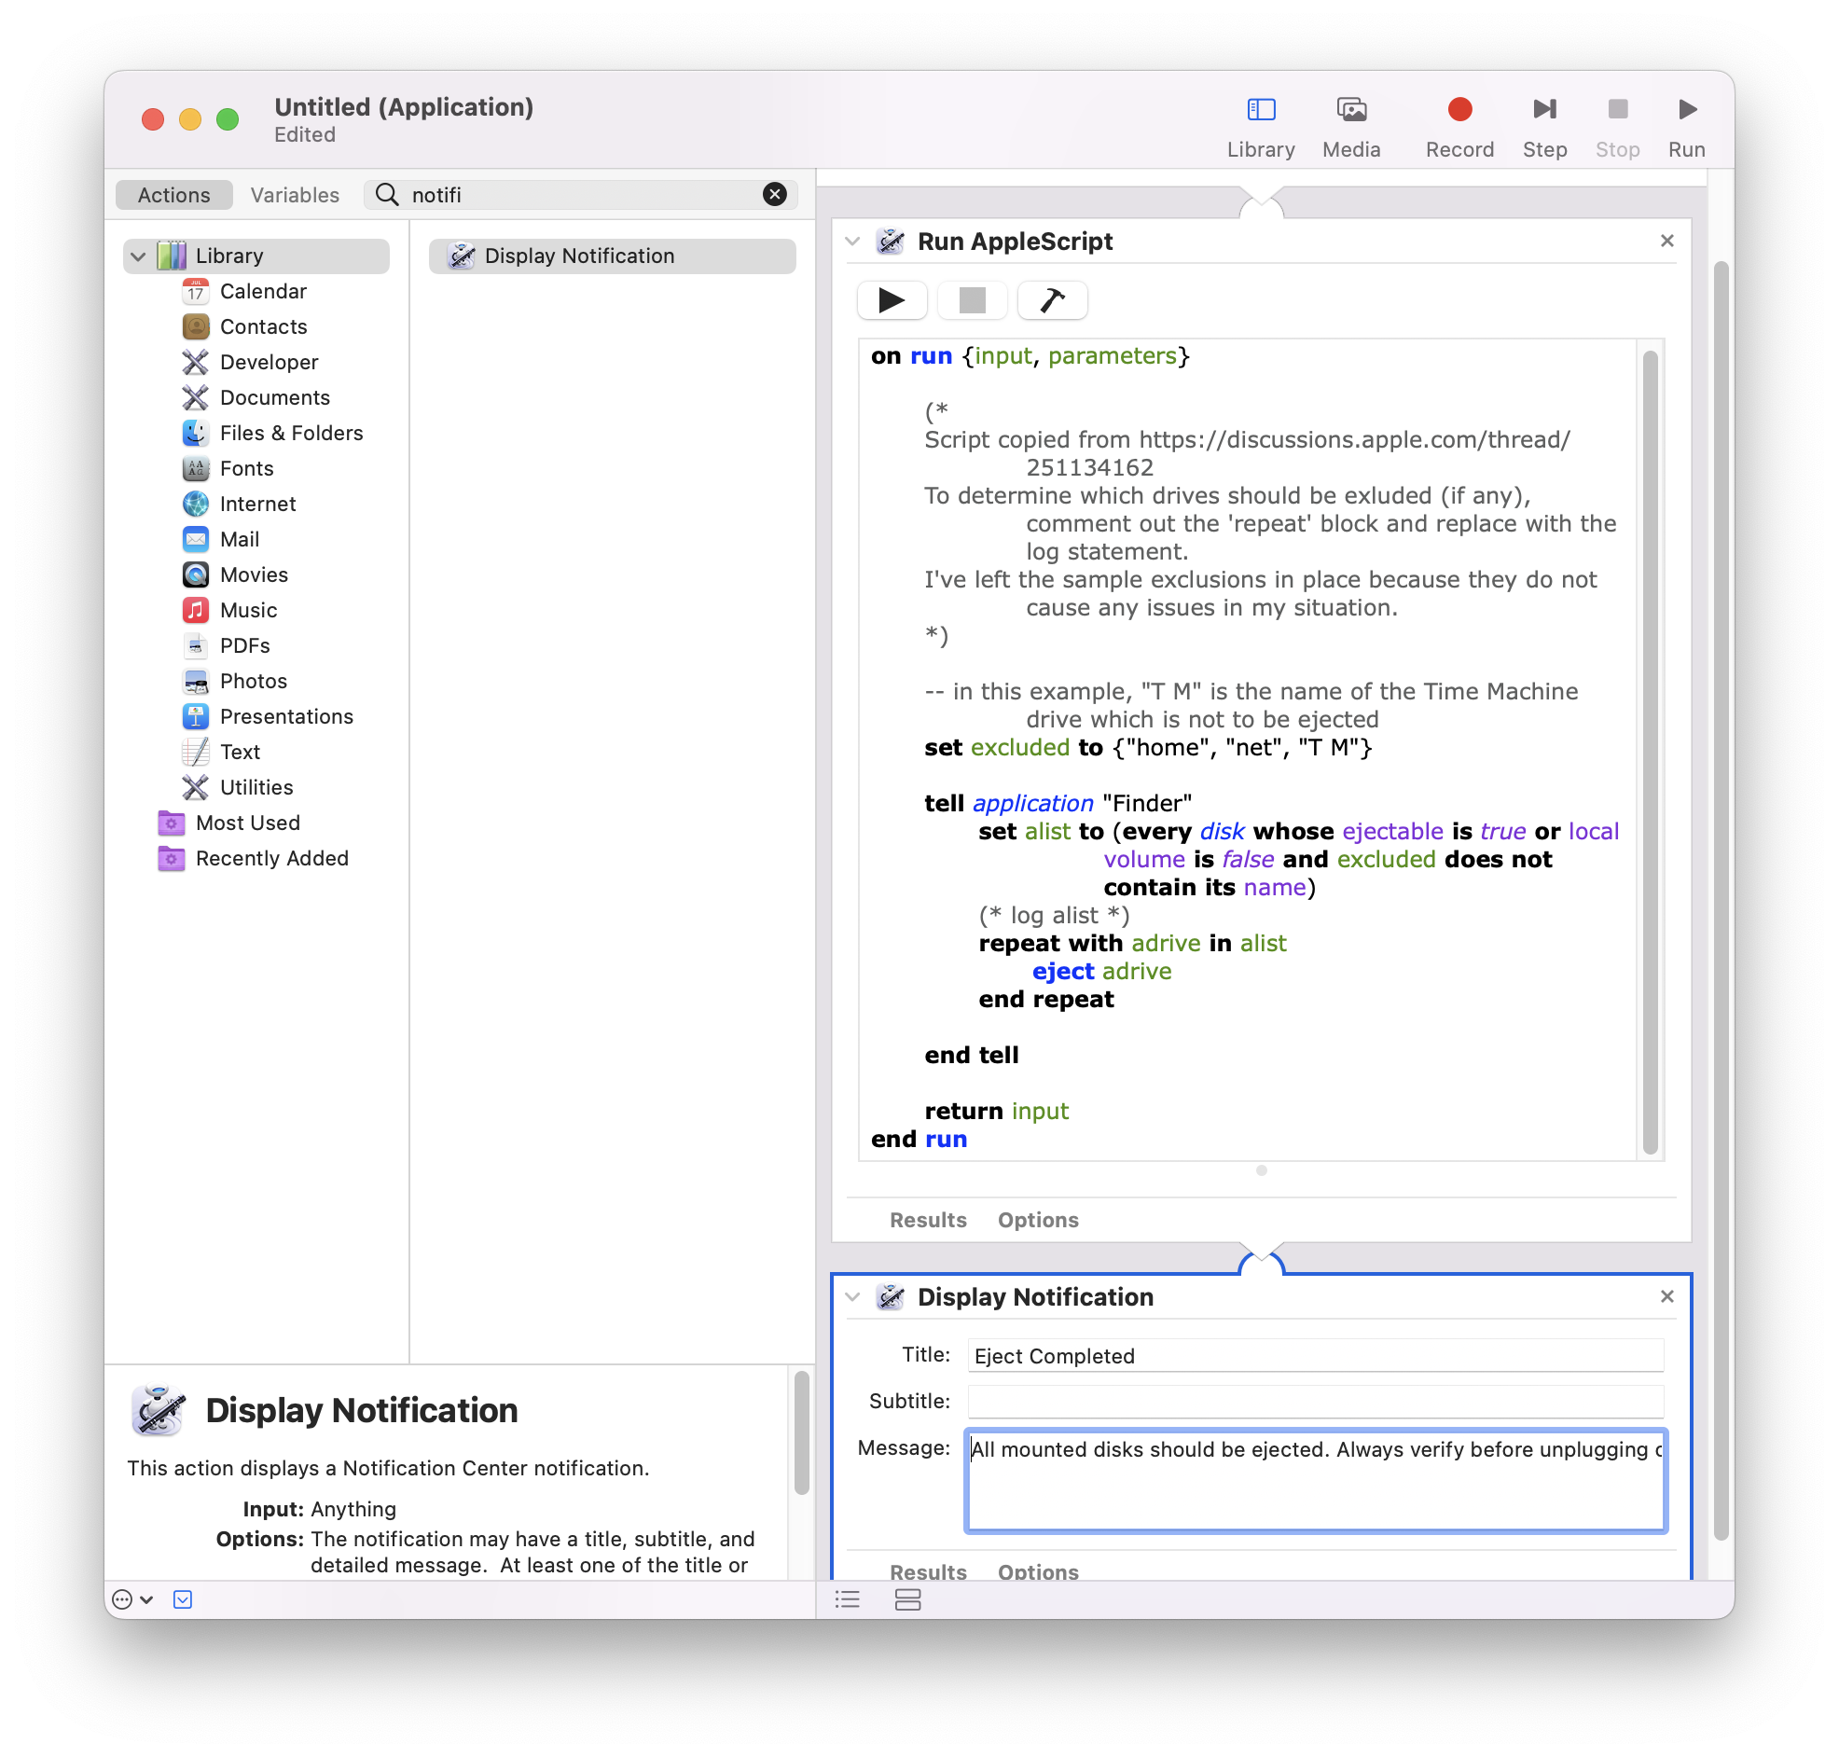Click the script editor vertical scrollbar
This screenshot has height=1757, width=1839.
click(x=1650, y=752)
